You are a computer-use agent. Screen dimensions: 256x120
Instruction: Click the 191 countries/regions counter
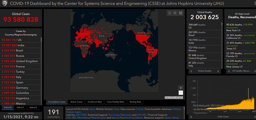pyautogui.click(x=53, y=113)
